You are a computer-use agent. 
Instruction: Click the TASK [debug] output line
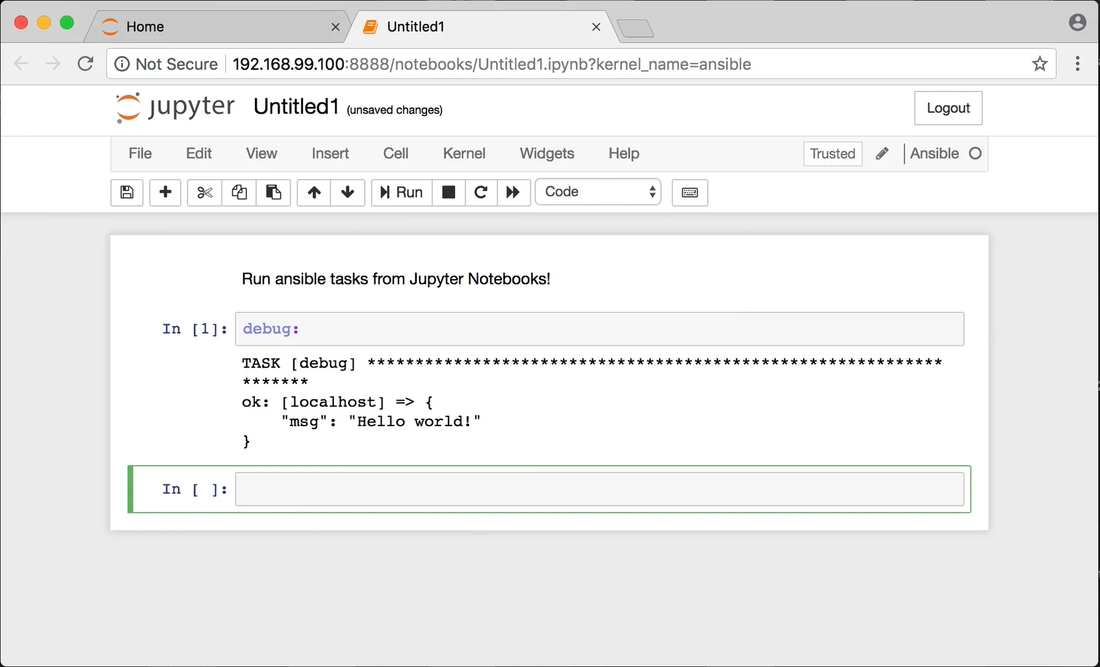pos(592,363)
